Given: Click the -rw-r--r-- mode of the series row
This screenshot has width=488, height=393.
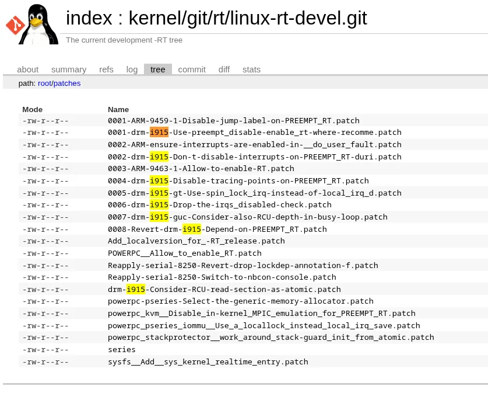Looking at the screenshot, I should coord(45,350).
